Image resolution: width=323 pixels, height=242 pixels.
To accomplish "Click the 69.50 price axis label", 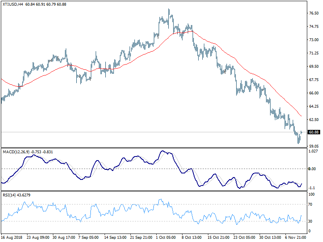I will coord(314,67).
